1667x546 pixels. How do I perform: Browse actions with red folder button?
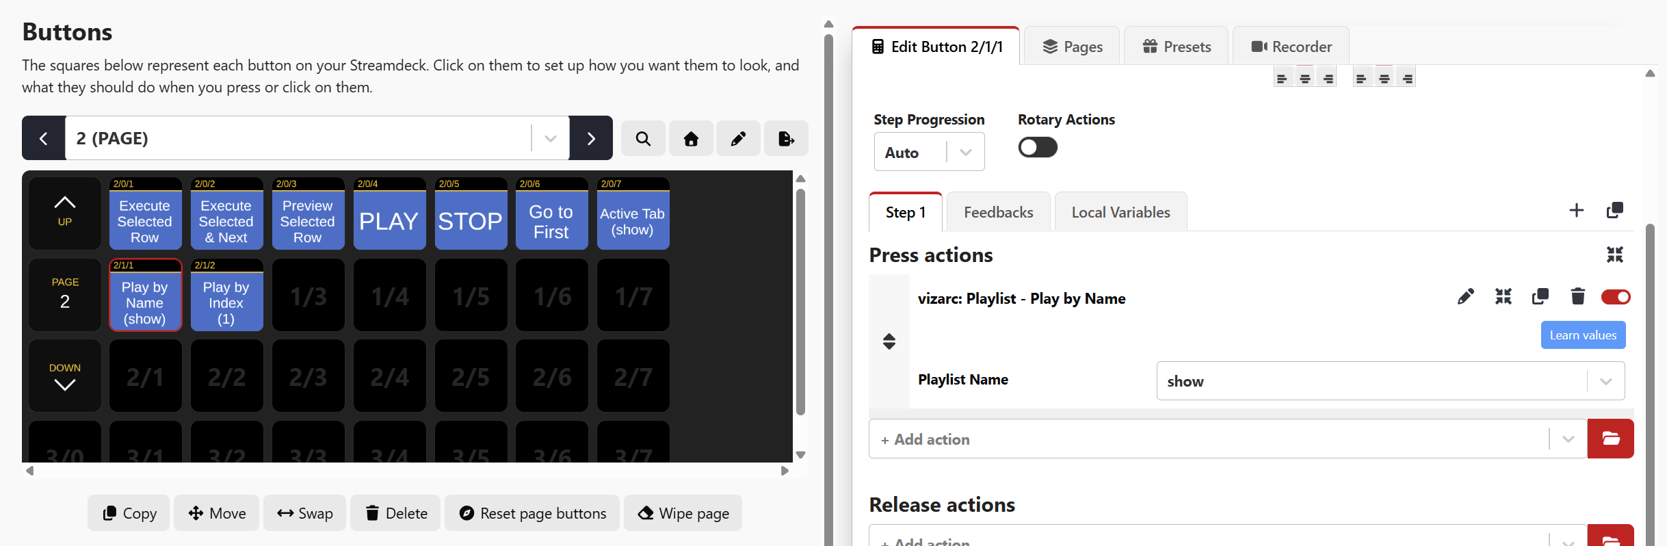pos(1610,439)
